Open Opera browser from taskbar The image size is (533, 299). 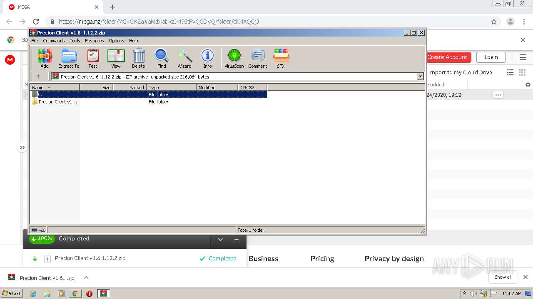pos(89,294)
